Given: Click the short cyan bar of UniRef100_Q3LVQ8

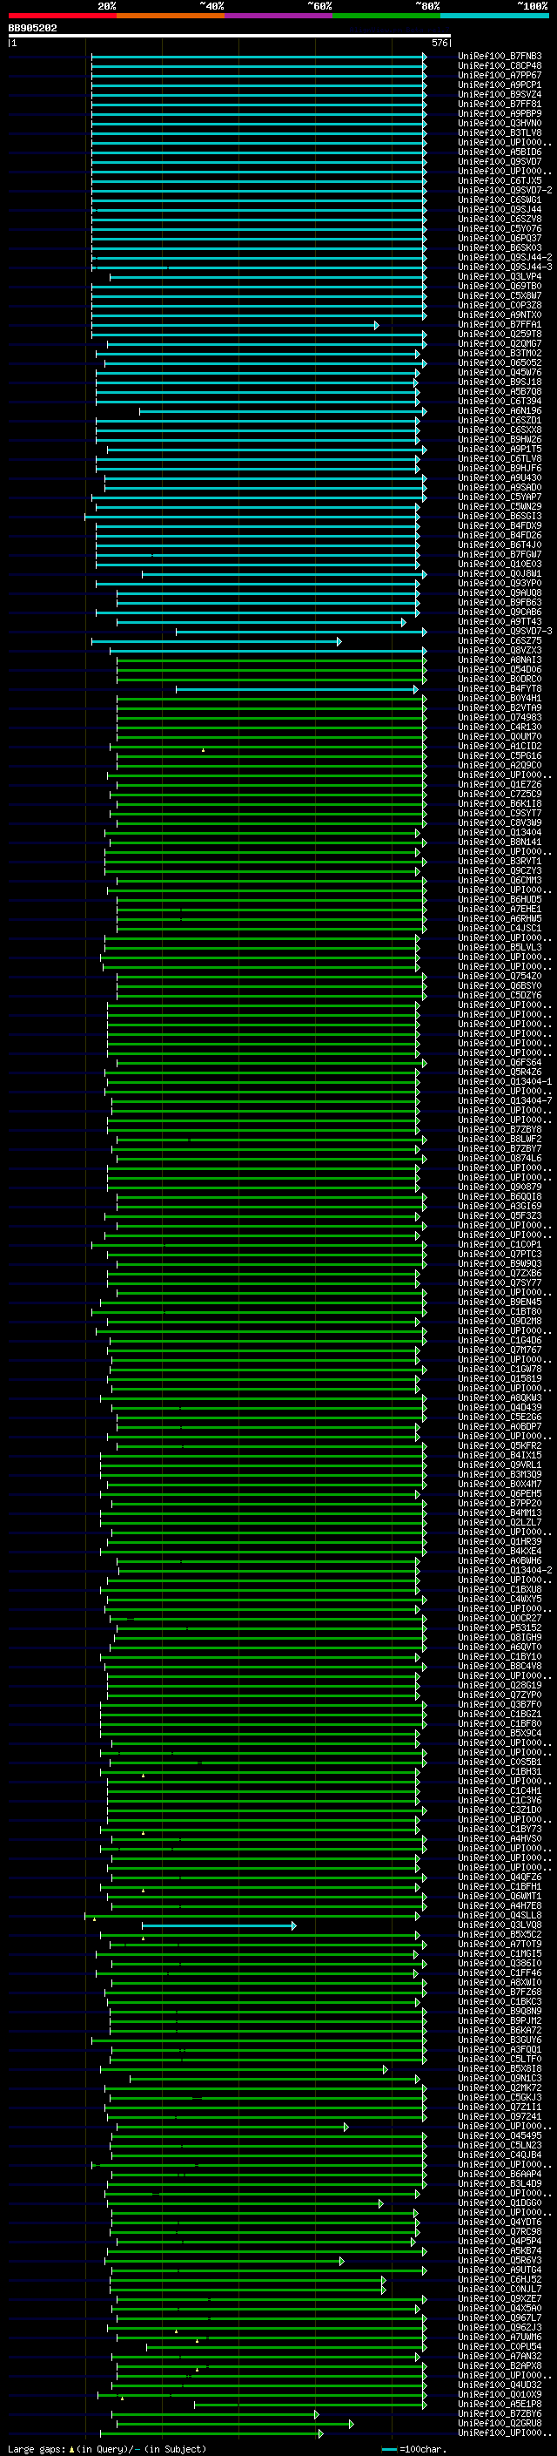Looking at the screenshot, I should [x=219, y=1926].
